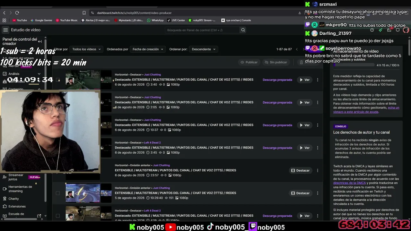Open the three-dot menu for the 10:37 highlight
This screenshot has width=411, height=231.
[318, 125]
